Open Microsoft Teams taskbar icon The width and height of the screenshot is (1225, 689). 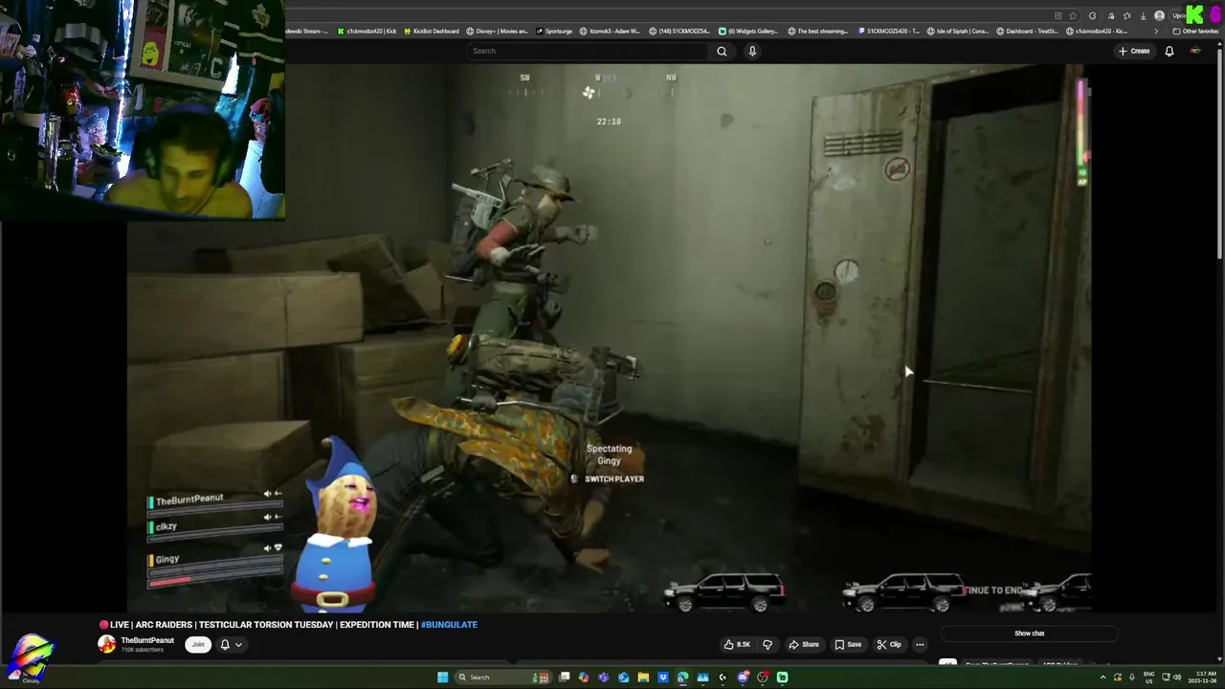pos(603,678)
